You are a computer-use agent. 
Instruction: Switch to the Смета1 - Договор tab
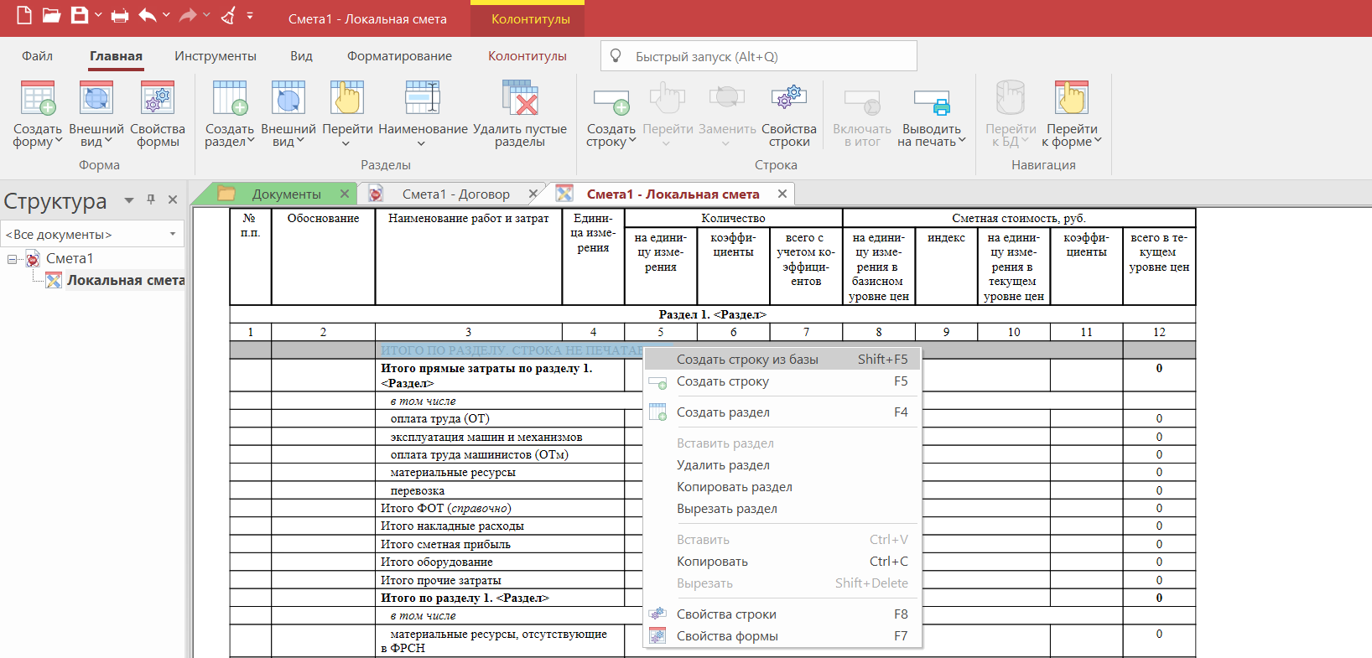coord(455,194)
